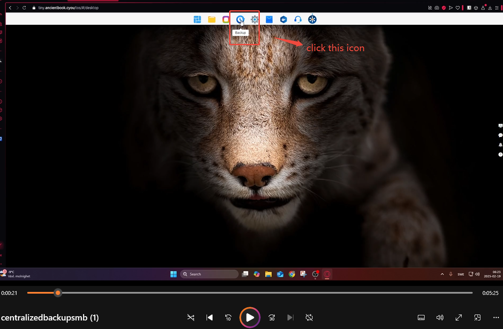Toggle subtitles captions icon in player
Viewport: 503px width, 329px height.
click(421, 317)
